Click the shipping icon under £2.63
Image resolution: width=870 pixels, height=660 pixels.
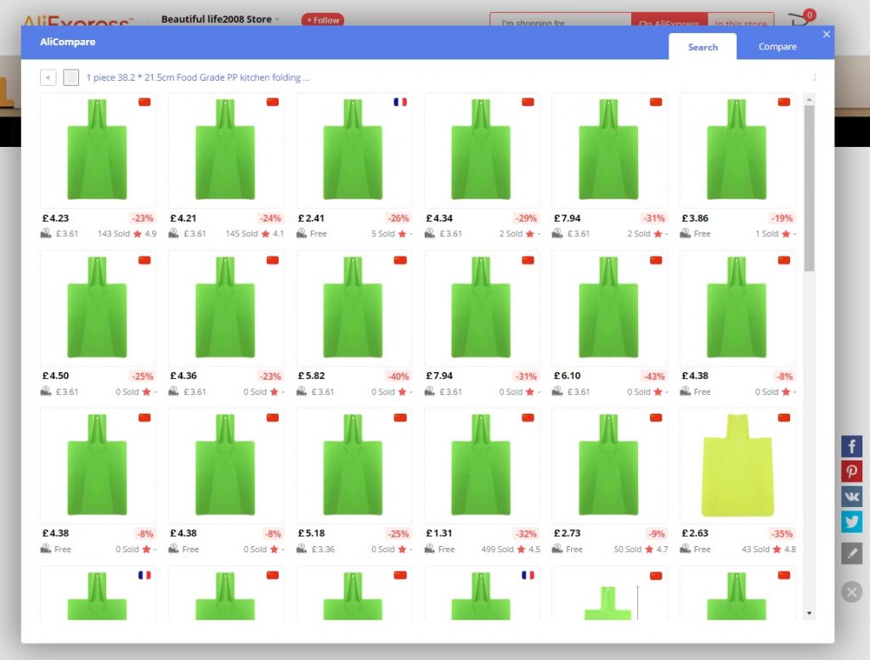pyautogui.click(x=686, y=549)
